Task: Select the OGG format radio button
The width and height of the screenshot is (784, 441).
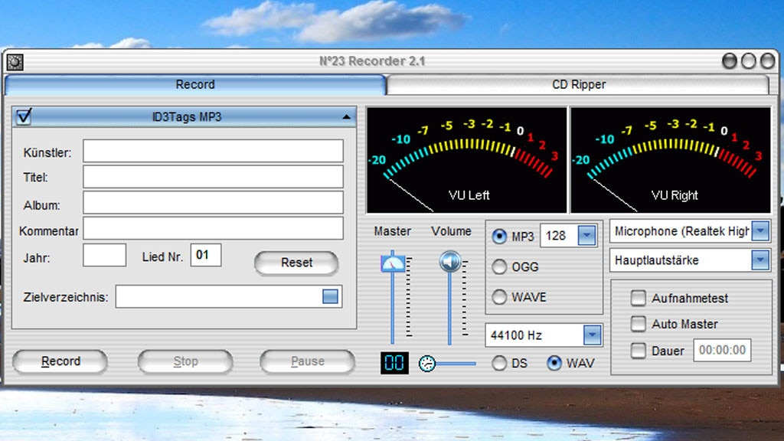Action: pos(499,267)
